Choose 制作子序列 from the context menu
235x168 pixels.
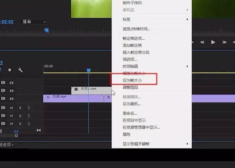(x=132, y=3)
